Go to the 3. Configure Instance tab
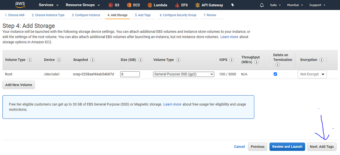The width and height of the screenshot is (340, 155). tap(86, 15)
